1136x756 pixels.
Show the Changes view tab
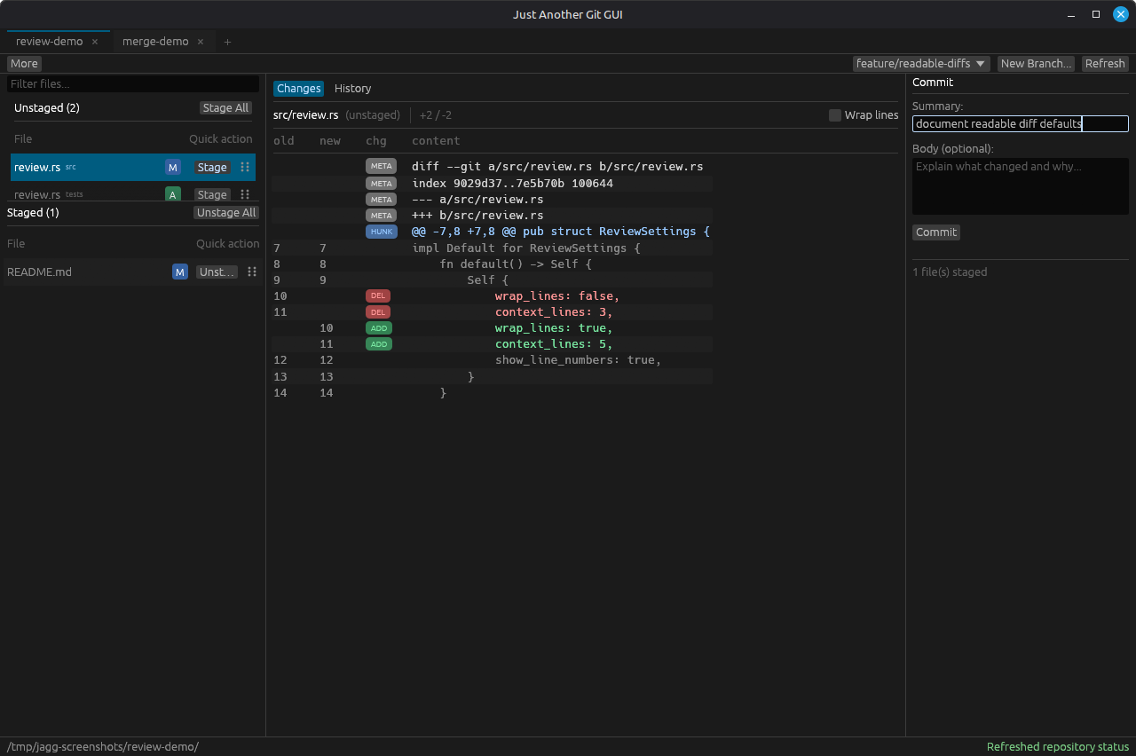298,89
